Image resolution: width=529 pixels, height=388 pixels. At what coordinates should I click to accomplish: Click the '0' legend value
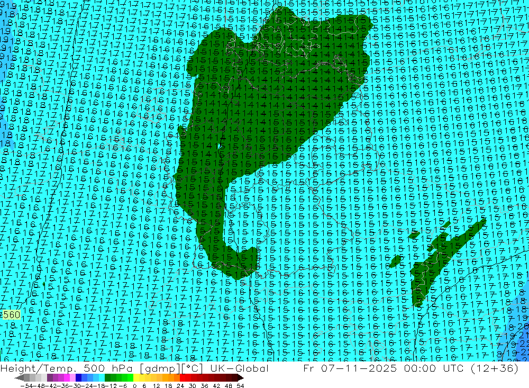tap(134, 386)
